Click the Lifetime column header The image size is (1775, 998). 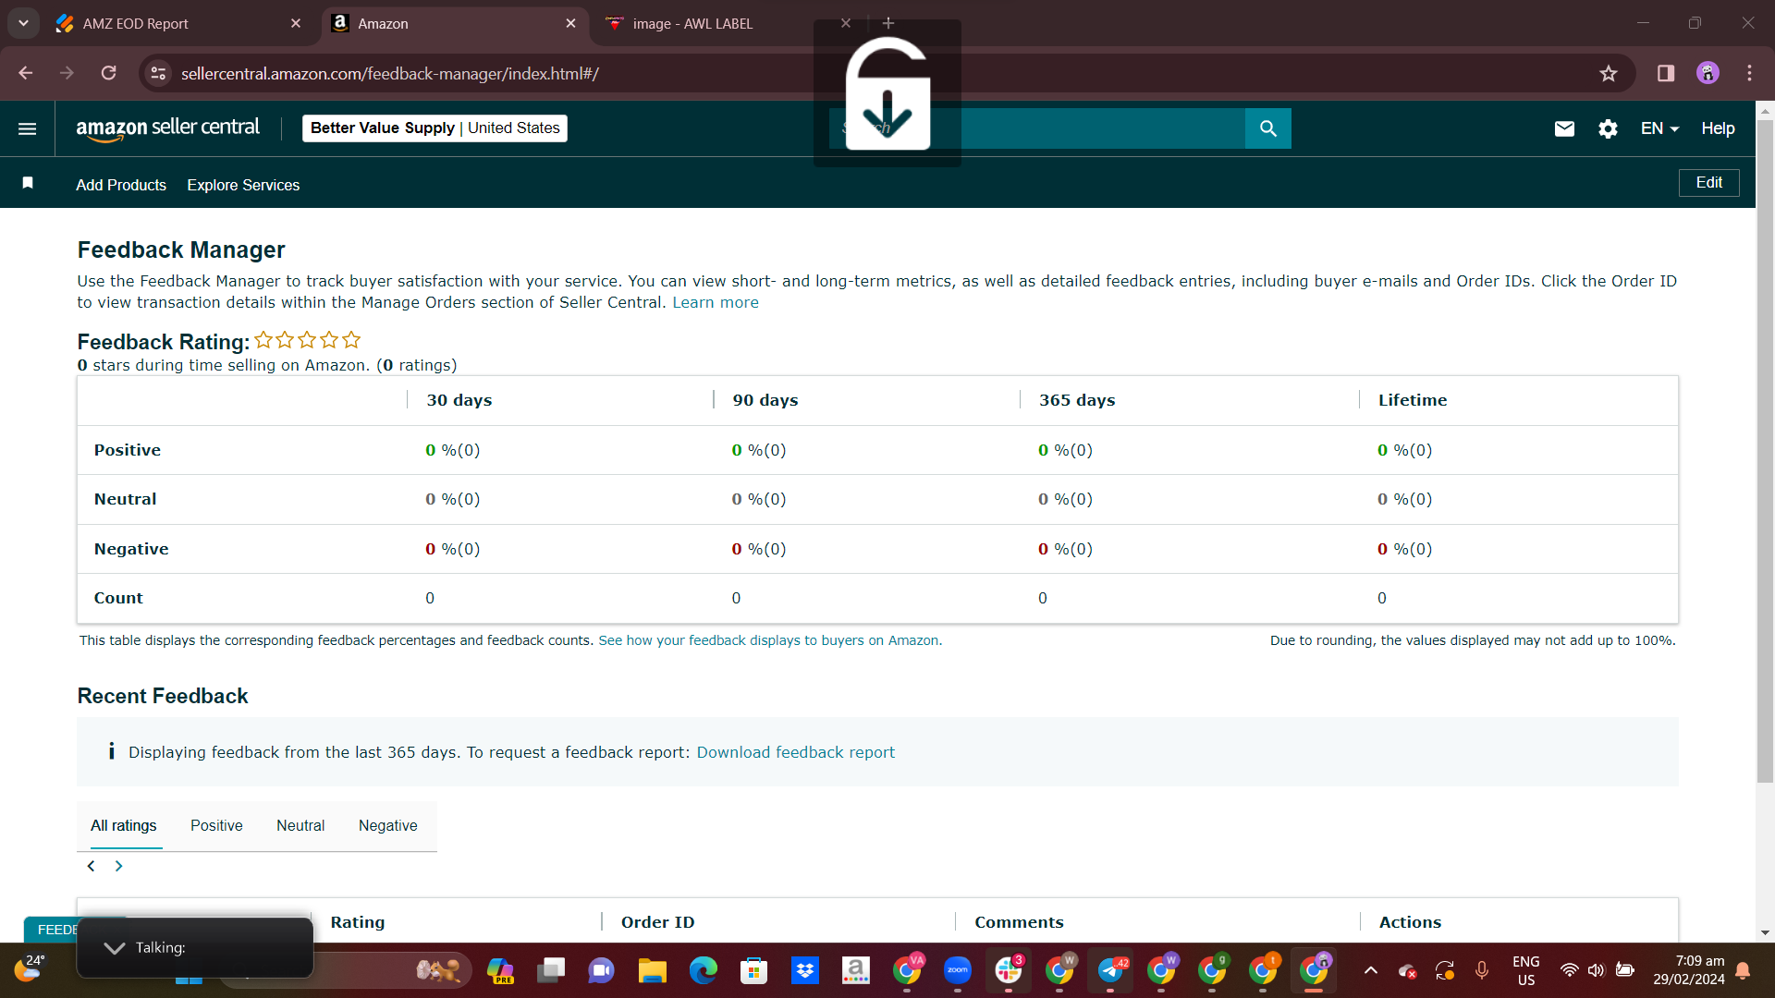(x=1413, y=400)
